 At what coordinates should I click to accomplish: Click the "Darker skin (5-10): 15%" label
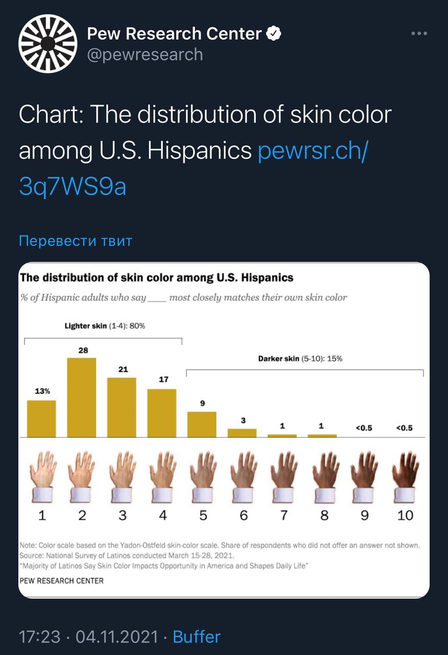(300, 359)
